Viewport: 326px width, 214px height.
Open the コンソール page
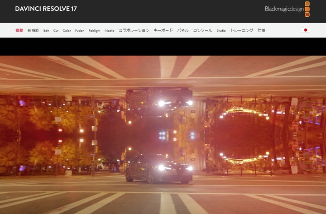pyautogui.click(x=202, y=30)
